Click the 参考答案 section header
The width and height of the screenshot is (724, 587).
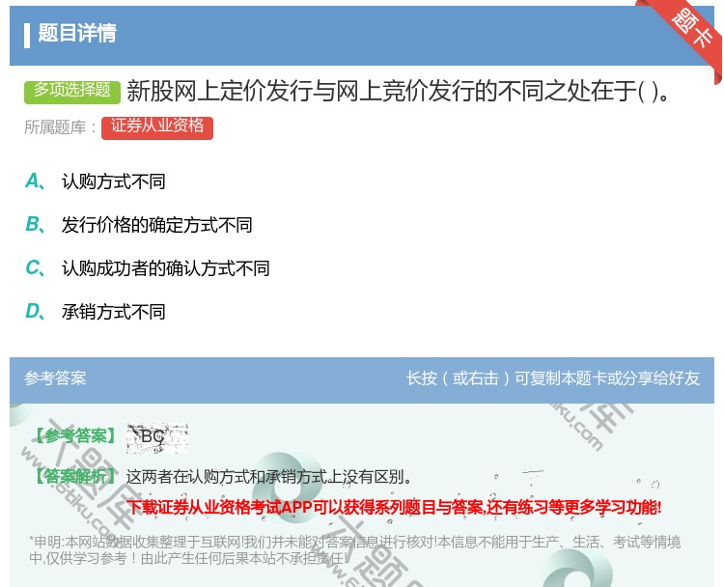pyautogui.click(x=55, y=377)
